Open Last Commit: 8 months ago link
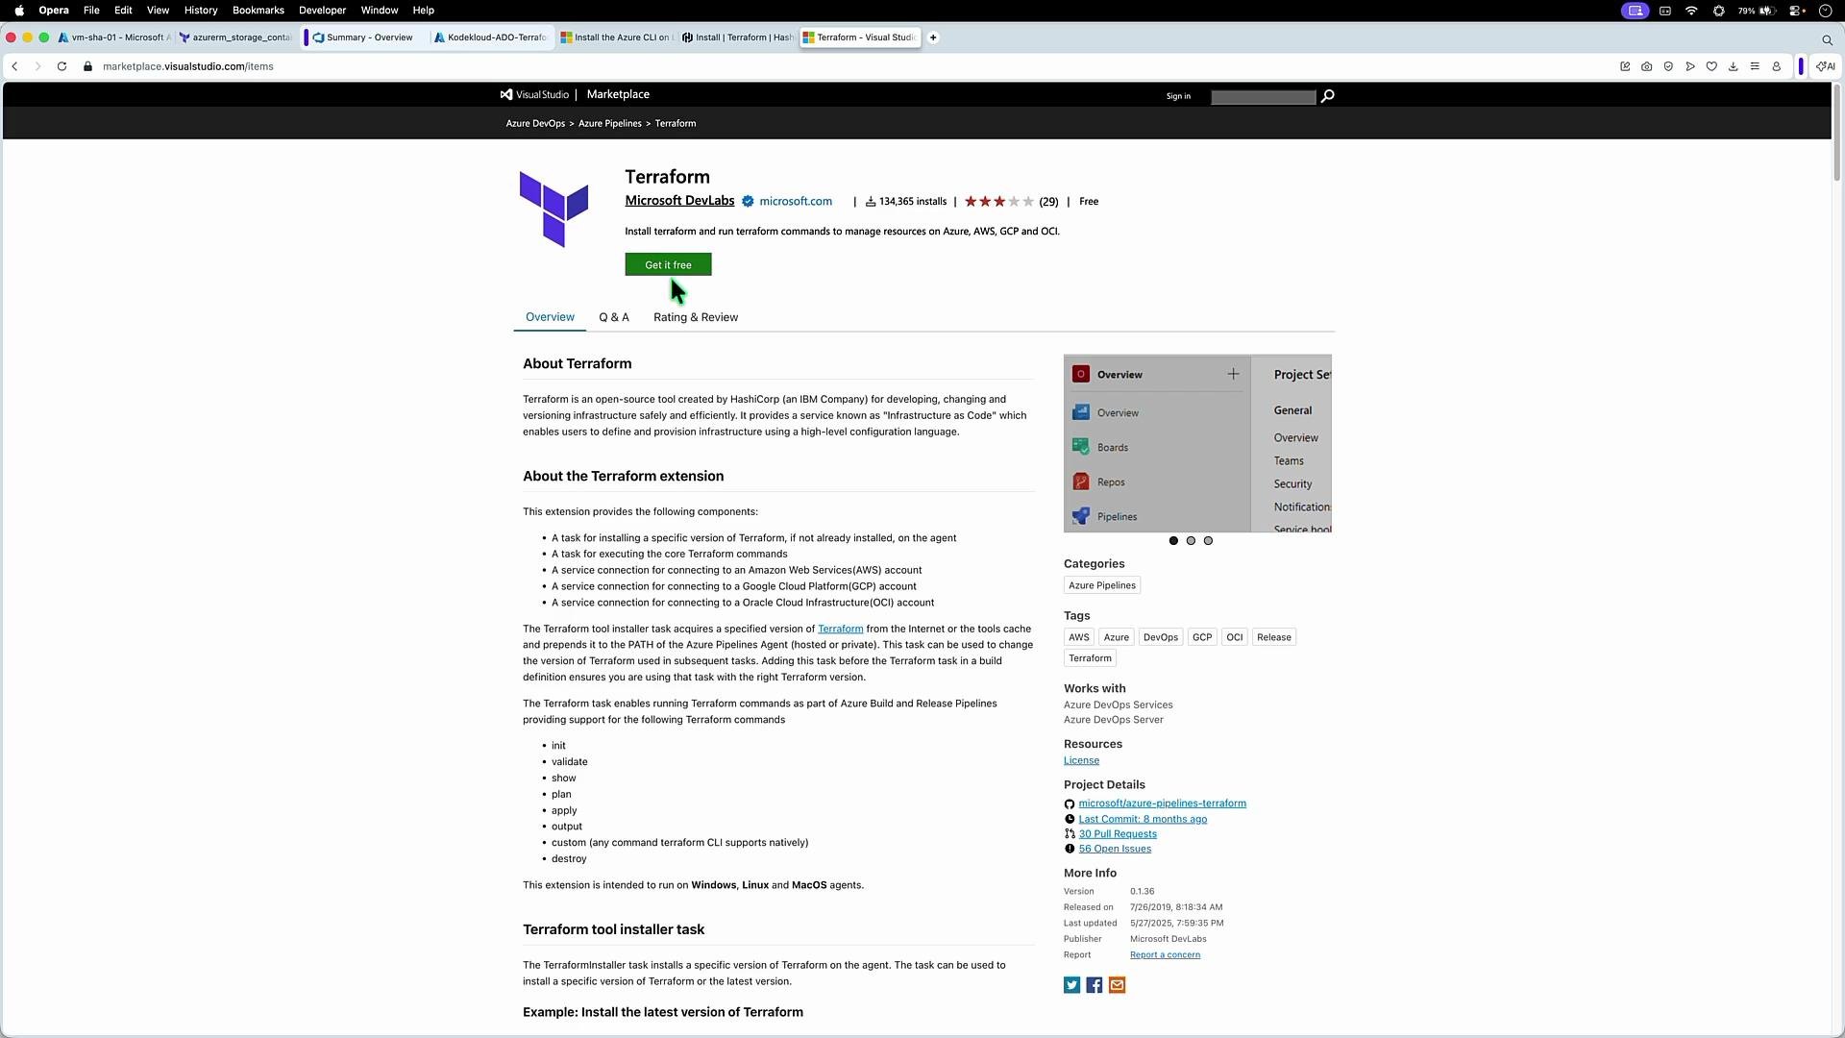 click(x=1143, y=819)
